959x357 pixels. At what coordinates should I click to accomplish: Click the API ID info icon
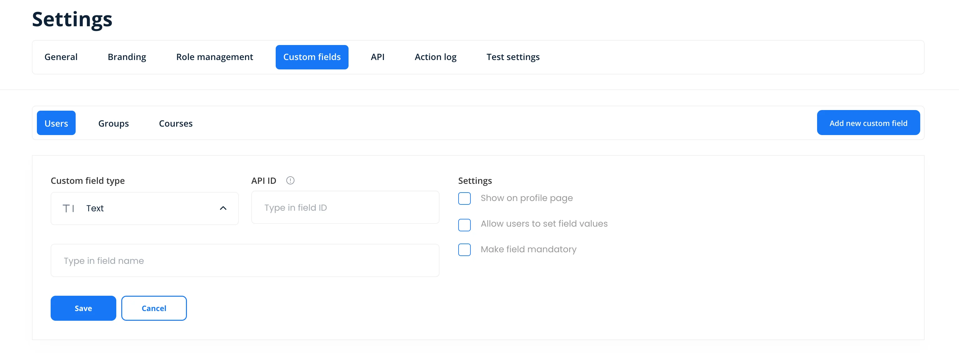pos(290,181)
